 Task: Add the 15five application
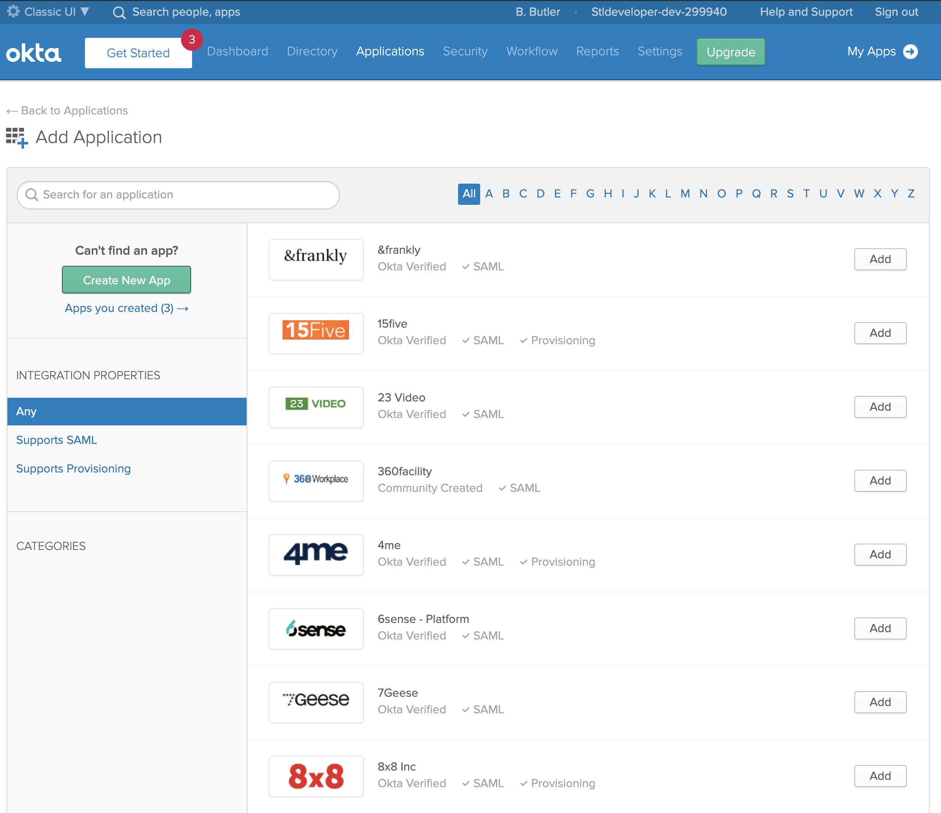click(x=880, y=333)
